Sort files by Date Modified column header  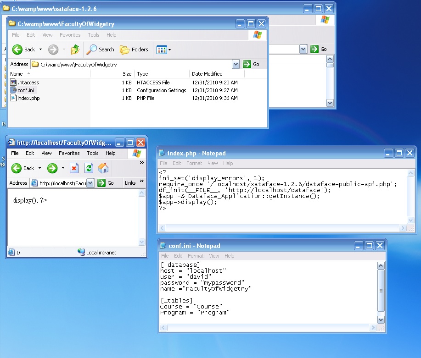pyautogui.click(x=217, y=74)
